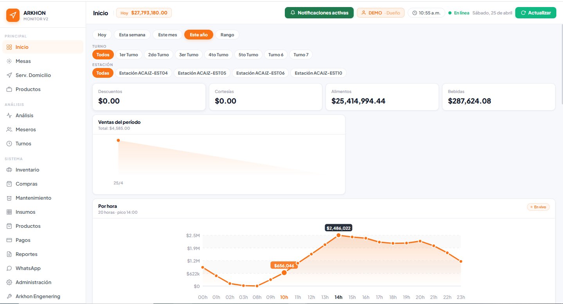Click the Turnos clock icon
Image resolution: width=563 pixels, height=304 pixels.
pos(9,144)
